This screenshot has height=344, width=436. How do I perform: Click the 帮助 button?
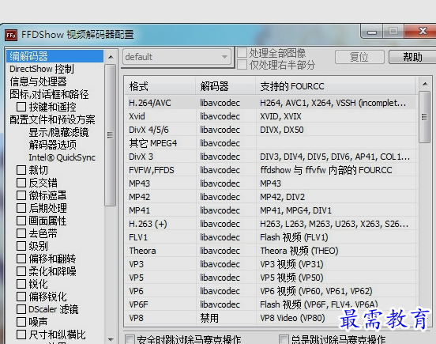pos(412,57)
